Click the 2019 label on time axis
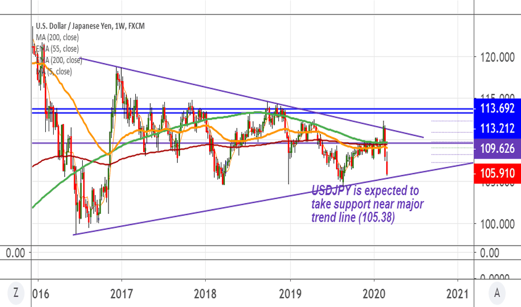Screen dimensions: 521x307 coord(290,294)
